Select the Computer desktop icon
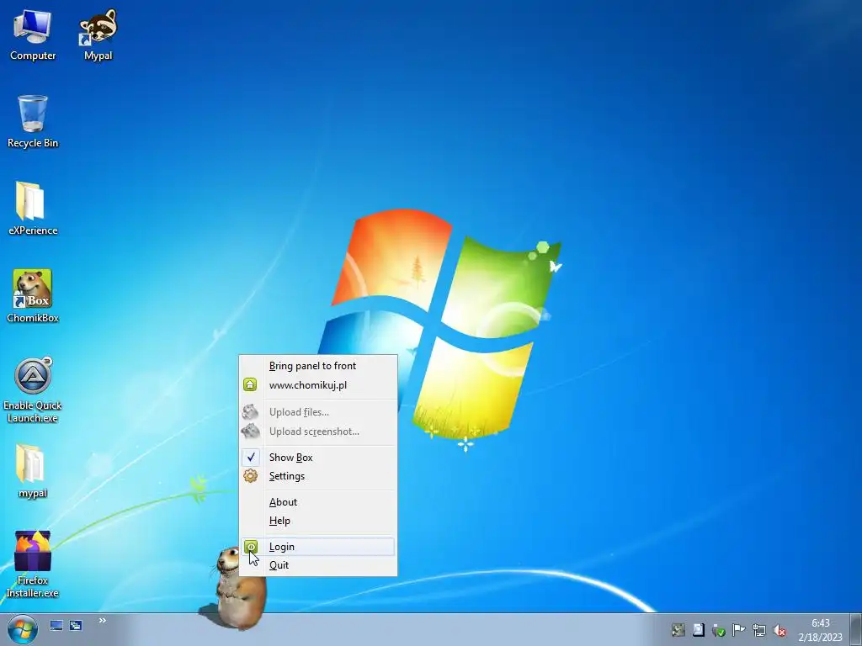The height and width of the screenshot is (646, 862). (x=33, y=35)
